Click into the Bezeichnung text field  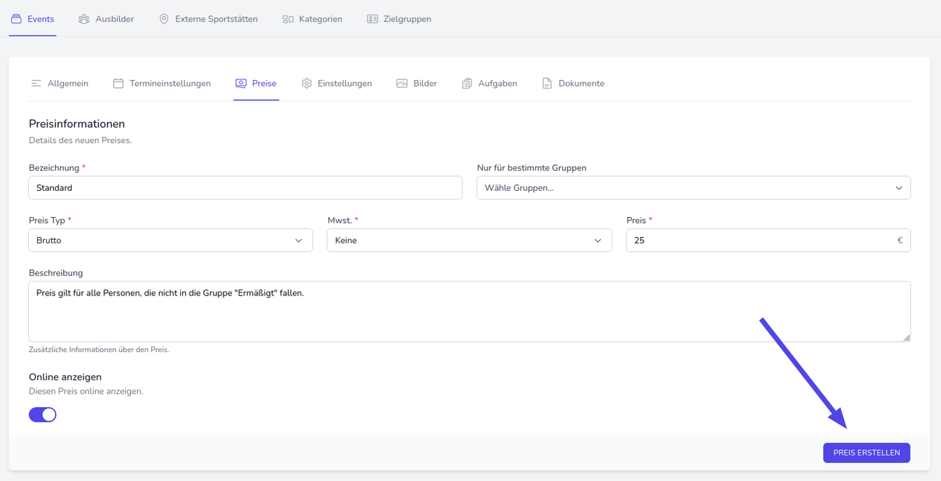[245, 188]
